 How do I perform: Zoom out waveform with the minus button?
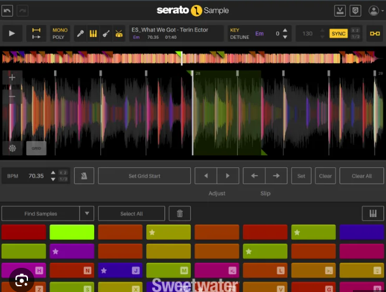12,96
